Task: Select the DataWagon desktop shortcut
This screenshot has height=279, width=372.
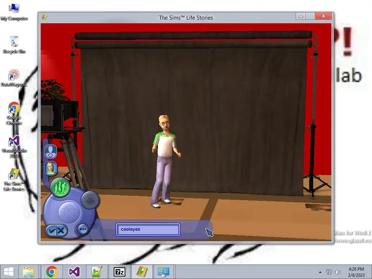Action: tap(14, 78)
